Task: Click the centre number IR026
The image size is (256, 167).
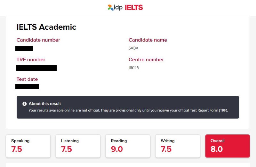Action: click(x=134, y=68)
